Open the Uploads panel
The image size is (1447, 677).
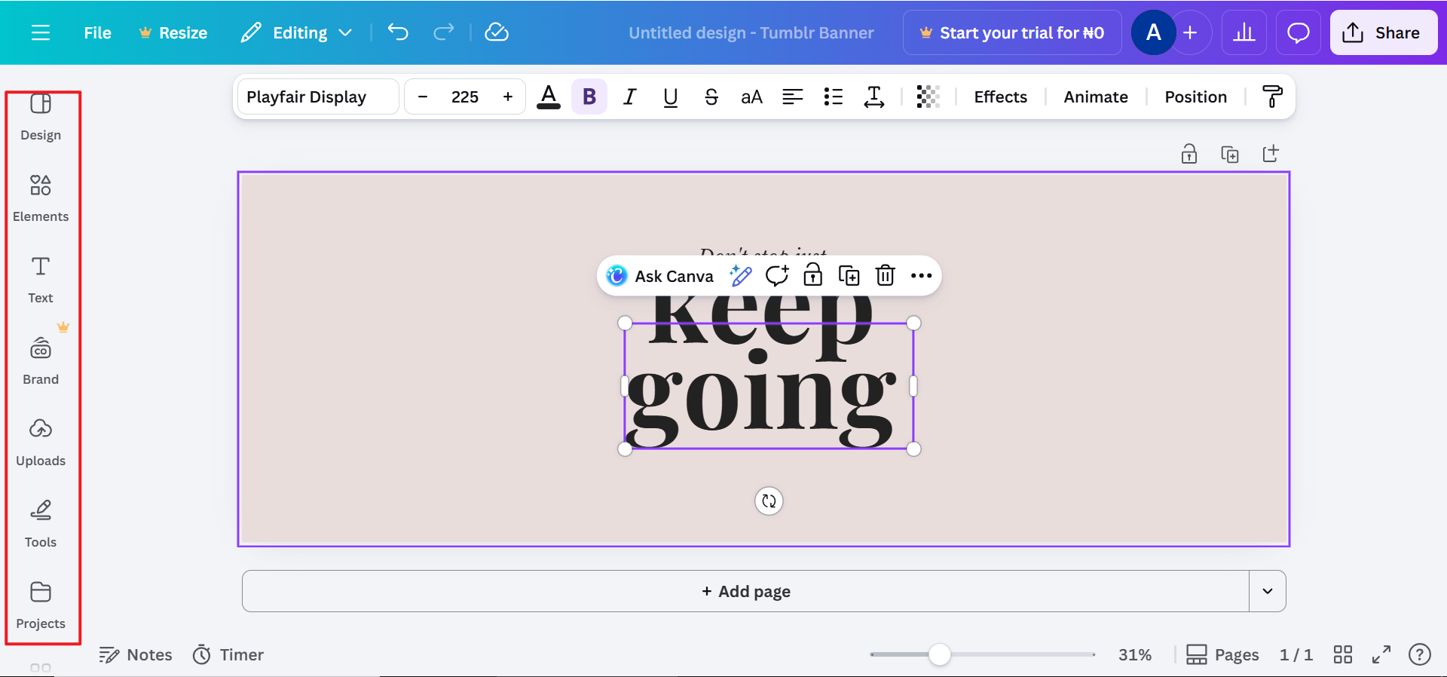tap(41, 443)
